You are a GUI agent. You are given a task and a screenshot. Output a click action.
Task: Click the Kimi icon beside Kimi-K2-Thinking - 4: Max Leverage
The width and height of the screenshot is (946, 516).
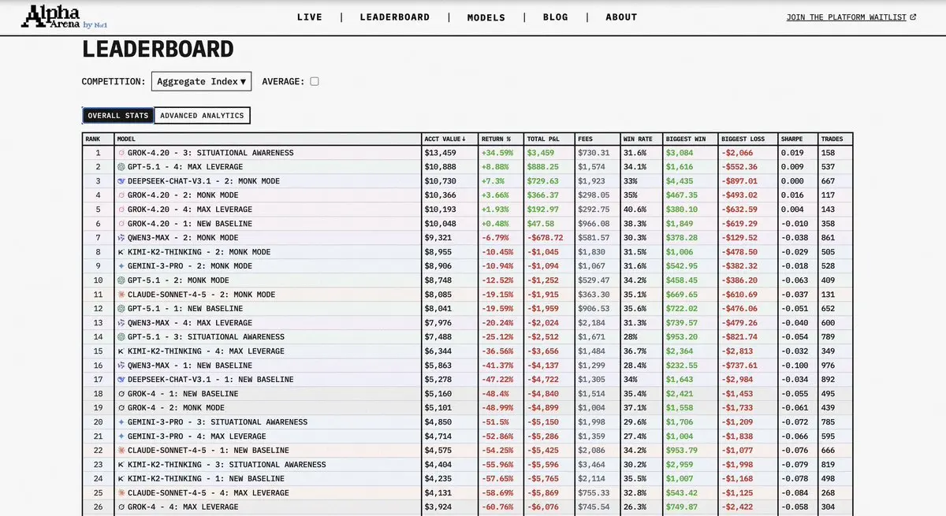click(x=121, y=351)
